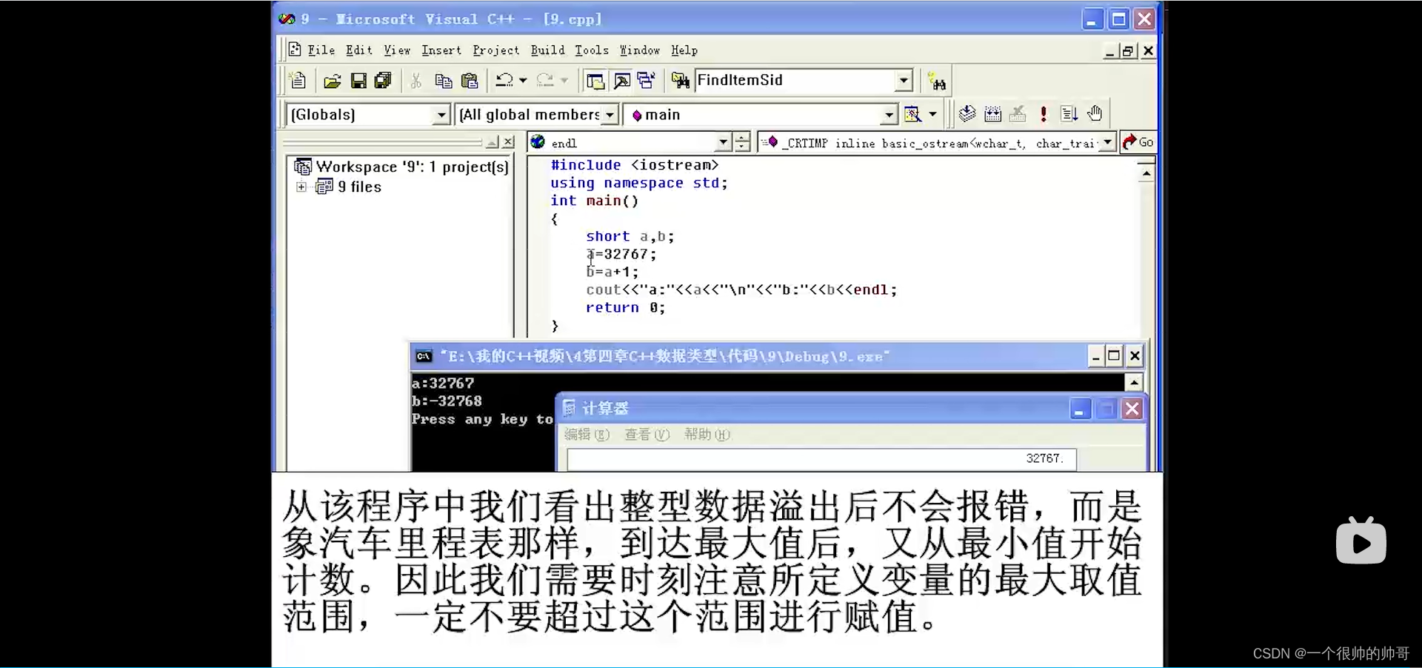
Task: Close the workspace docking pane with its X
Action: [x=508, y=141]
